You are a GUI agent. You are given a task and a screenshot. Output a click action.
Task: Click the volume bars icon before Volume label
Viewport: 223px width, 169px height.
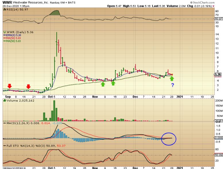click(5, 101)
